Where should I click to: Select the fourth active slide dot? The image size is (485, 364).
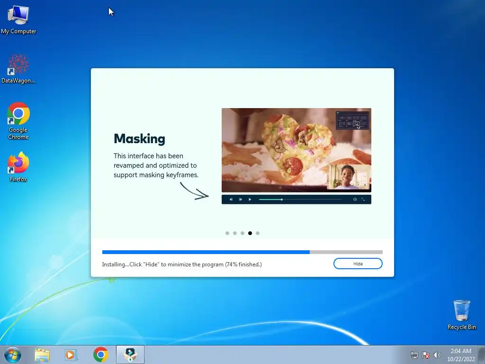point(250,233)
